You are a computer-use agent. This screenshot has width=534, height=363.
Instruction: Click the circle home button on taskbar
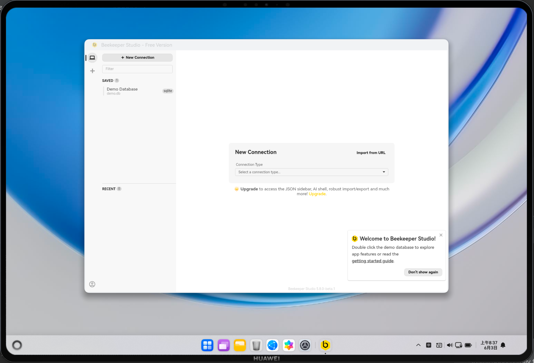tap(17, 345)
